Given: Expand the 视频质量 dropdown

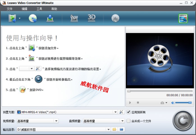Looking at the screenshot, I should 56,121.
